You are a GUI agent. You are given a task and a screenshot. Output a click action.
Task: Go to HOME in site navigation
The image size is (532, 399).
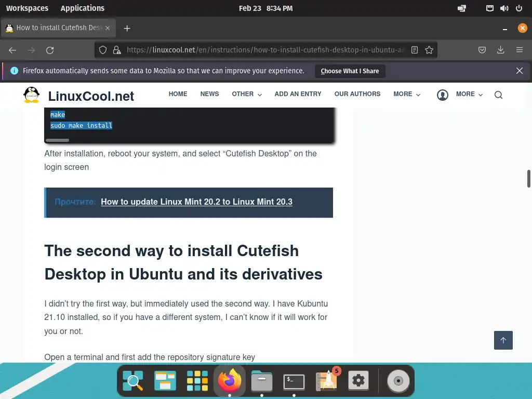point(178,94)
